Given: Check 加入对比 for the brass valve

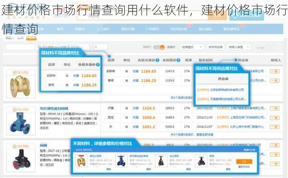Looking at the screenshot, I should (x=15, y=73).
